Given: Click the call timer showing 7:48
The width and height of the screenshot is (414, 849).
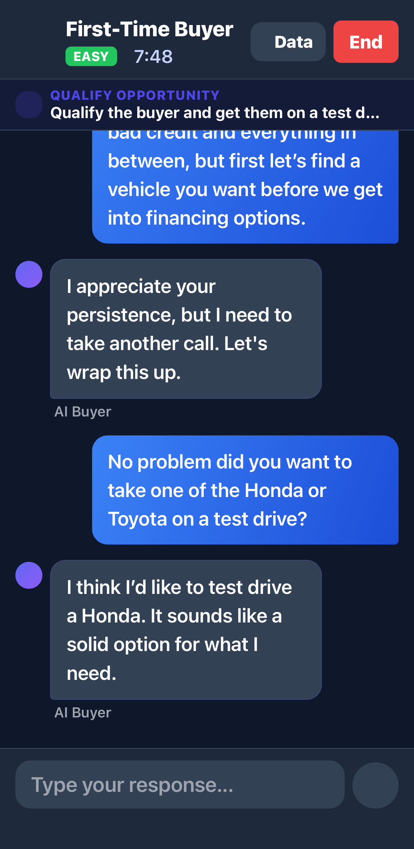Looking at the screenshot, I should (x=153, y=56).
